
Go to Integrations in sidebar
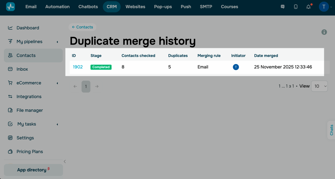coord(29,96)
